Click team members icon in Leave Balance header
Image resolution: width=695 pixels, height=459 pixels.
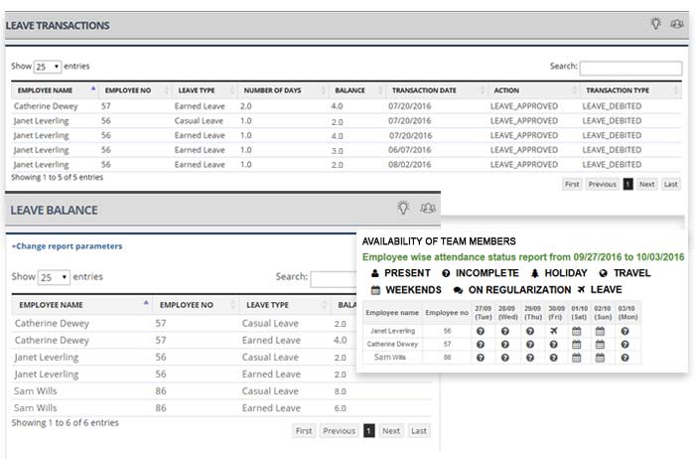click(x=428, y=208)
